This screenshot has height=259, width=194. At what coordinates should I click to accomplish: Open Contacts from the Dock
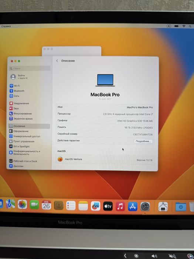(x=58, y=205)
